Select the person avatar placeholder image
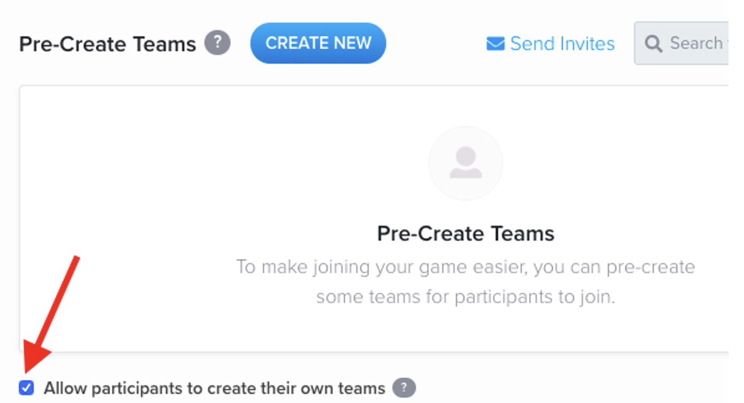The width and height of the screenshot is (744, 403). (466, 164)
